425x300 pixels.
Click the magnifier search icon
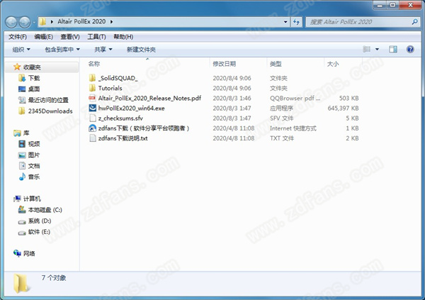[414, 22]
